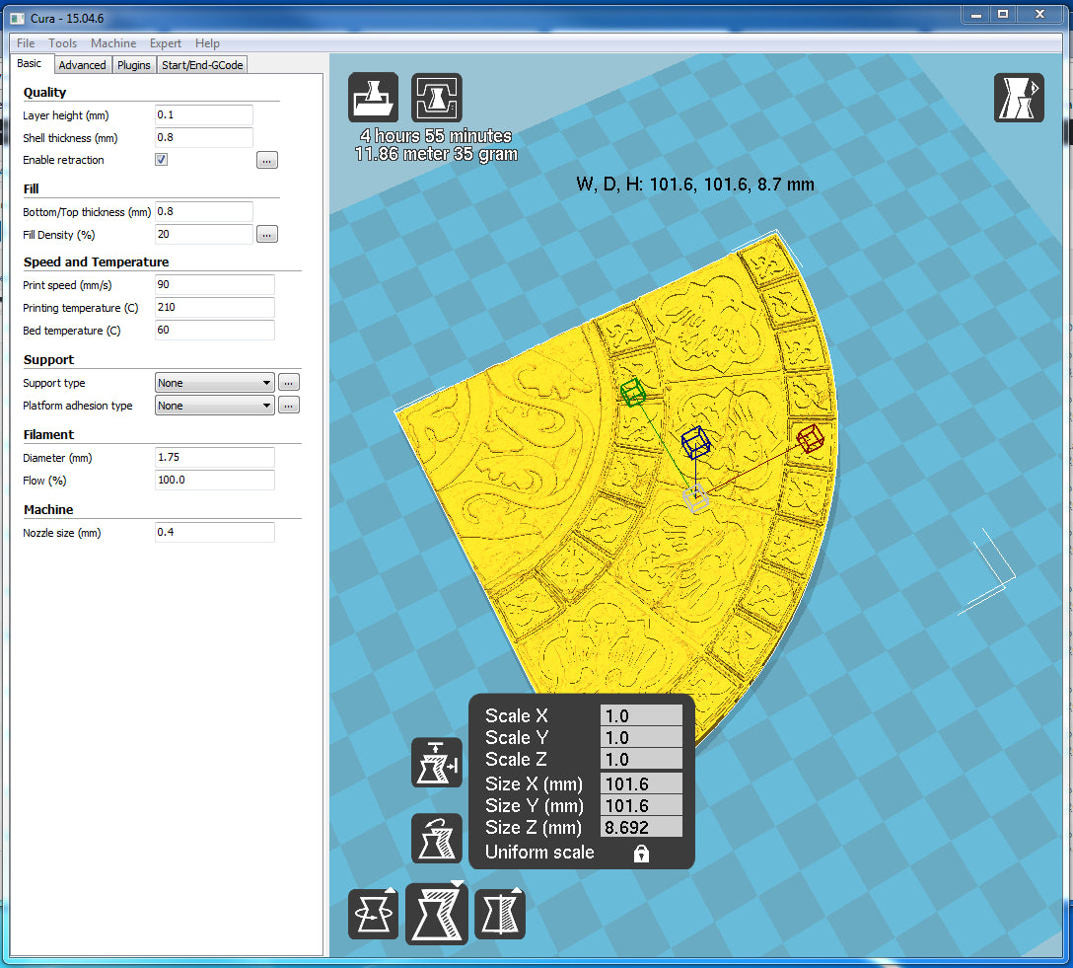Click the Layer height input field
Image resolution: width=1073 pixels, height=968 pixels.
[204, 115]
